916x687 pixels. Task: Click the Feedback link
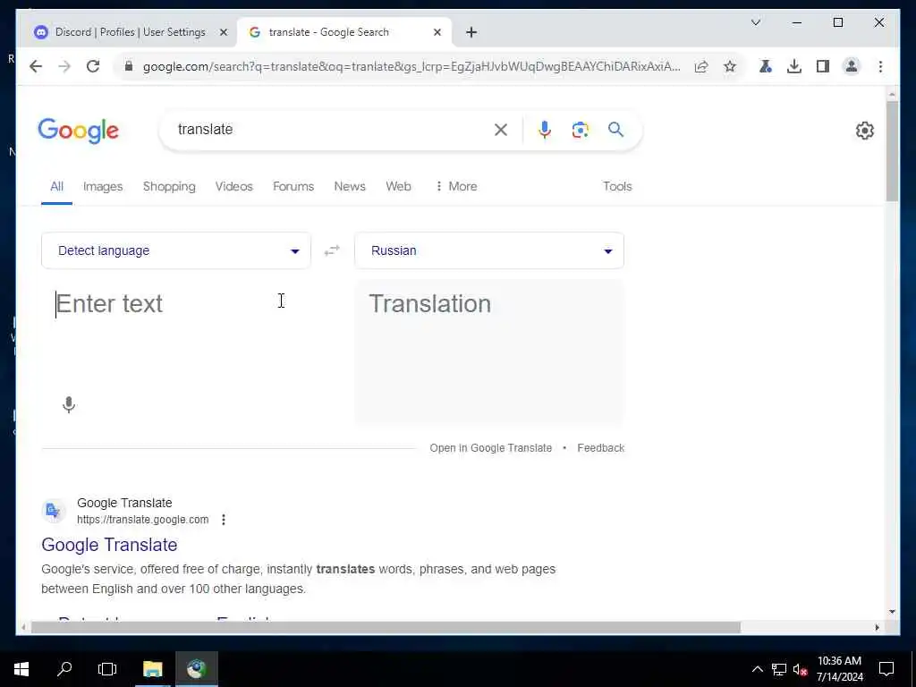click(x=600, y=447)
